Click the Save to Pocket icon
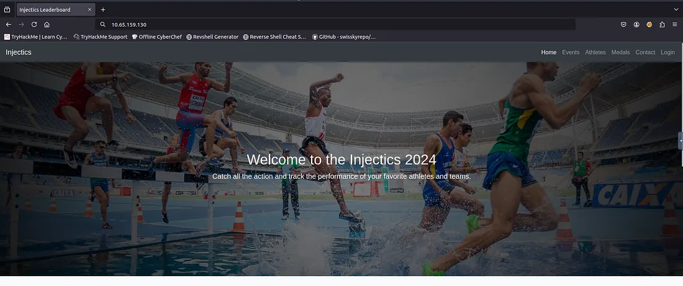Viewport: 683px width, 286px height. click(x=623, y=24)
